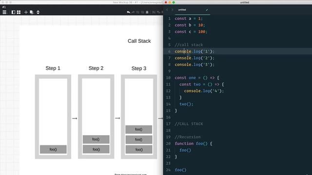Toggle the navigator side panel icon
Screen dimensions: 312x175
coord(13,12)
